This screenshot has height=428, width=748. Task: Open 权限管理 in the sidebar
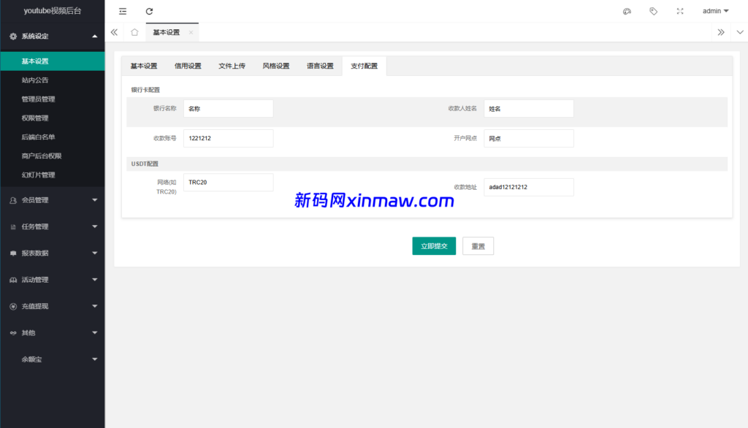tap(53, 118)
